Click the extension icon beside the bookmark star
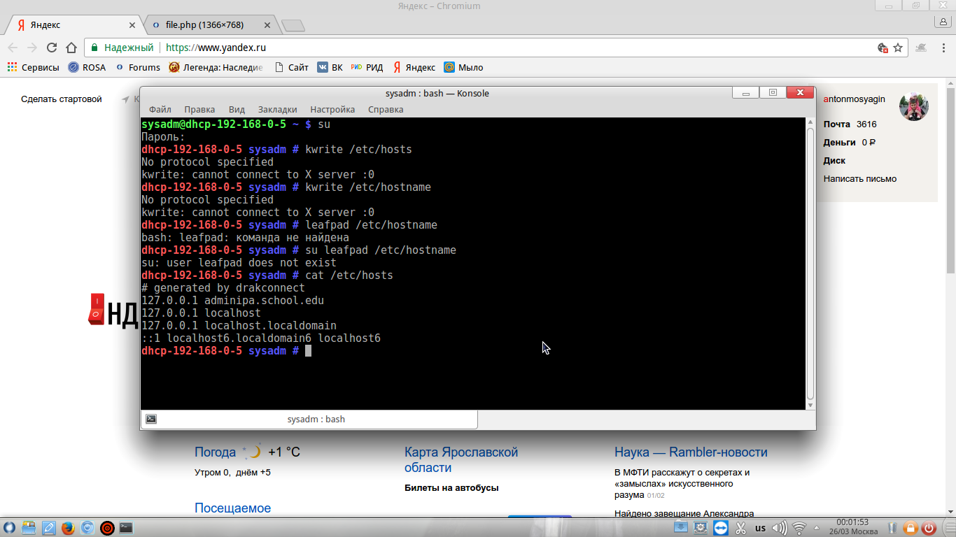The width and height of the screenshot is (956, 537). [x=921, y=48]
